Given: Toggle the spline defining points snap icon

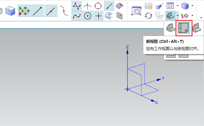Looking at the screenshot, I should click(77, 16).
